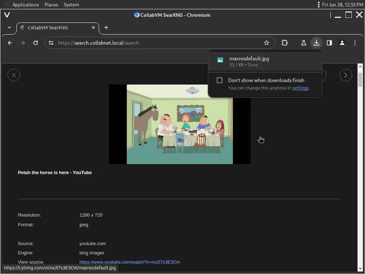This screenshot has height=274, width=365.
Task: Open site information icon in address bar
Action: pos(51,43)
